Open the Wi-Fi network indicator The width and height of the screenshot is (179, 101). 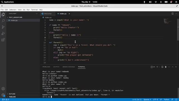[x=156, y=2]
